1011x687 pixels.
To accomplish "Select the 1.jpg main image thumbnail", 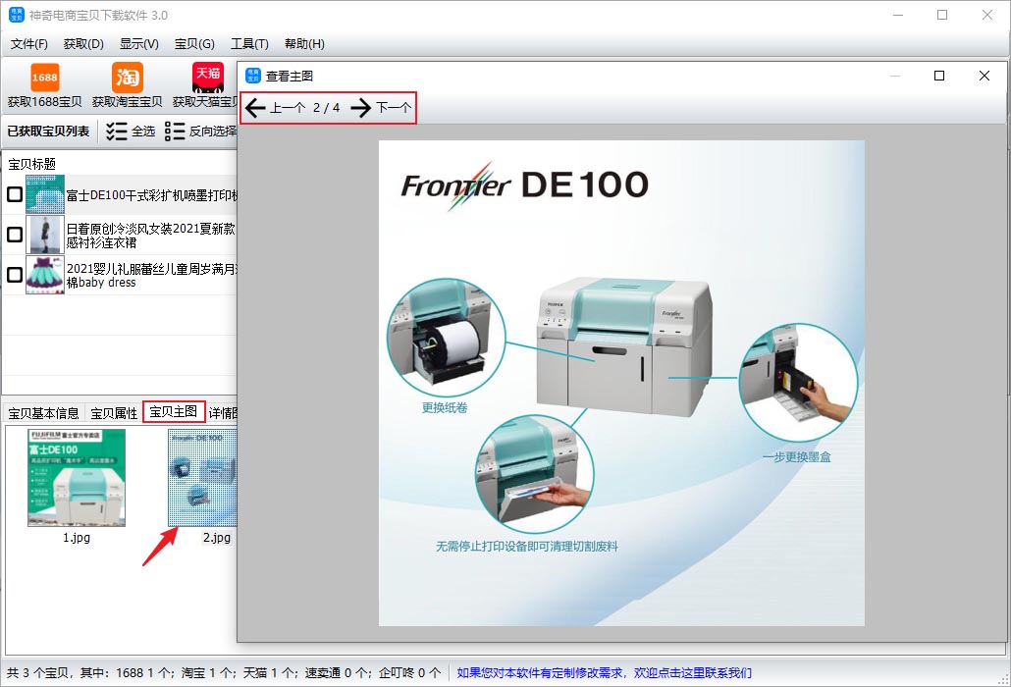I will [77, 478].
